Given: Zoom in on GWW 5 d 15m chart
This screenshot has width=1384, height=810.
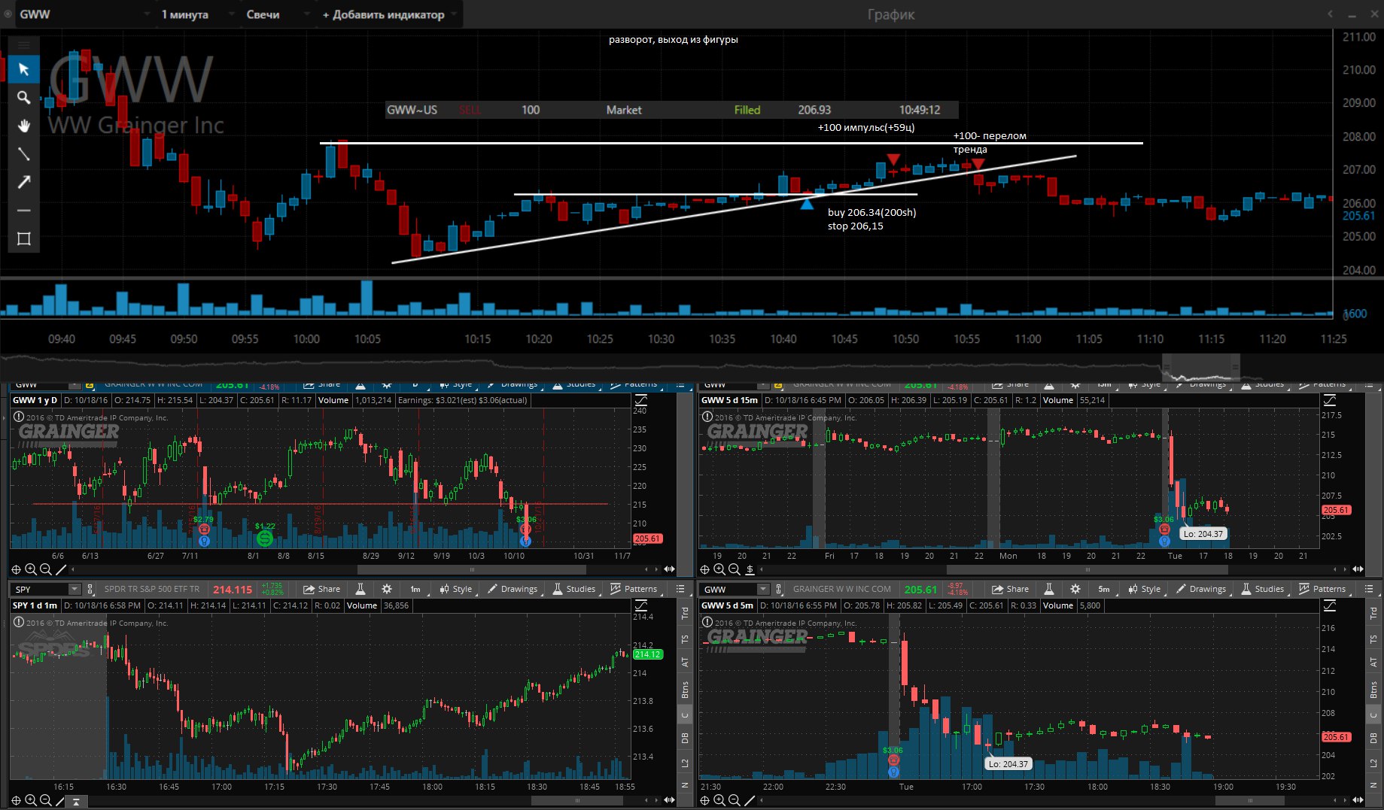Looking at the screenshot, I should [719, 569].
